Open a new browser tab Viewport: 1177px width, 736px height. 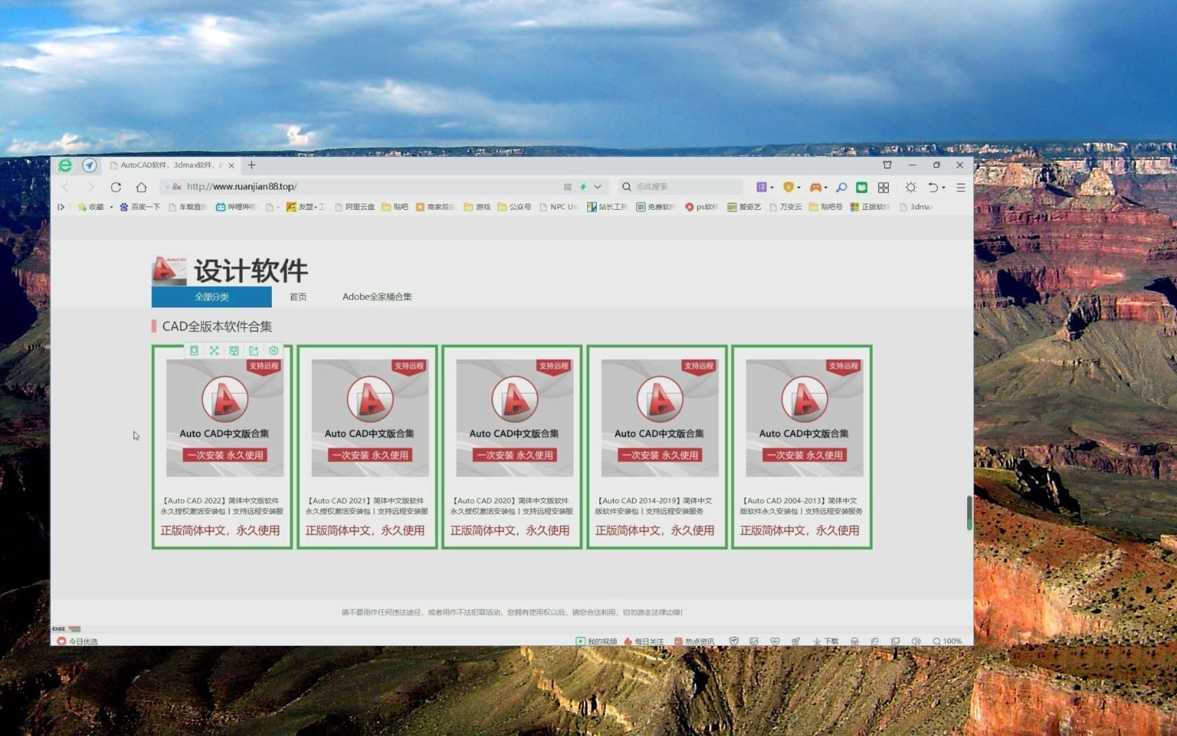pos(252,165)
